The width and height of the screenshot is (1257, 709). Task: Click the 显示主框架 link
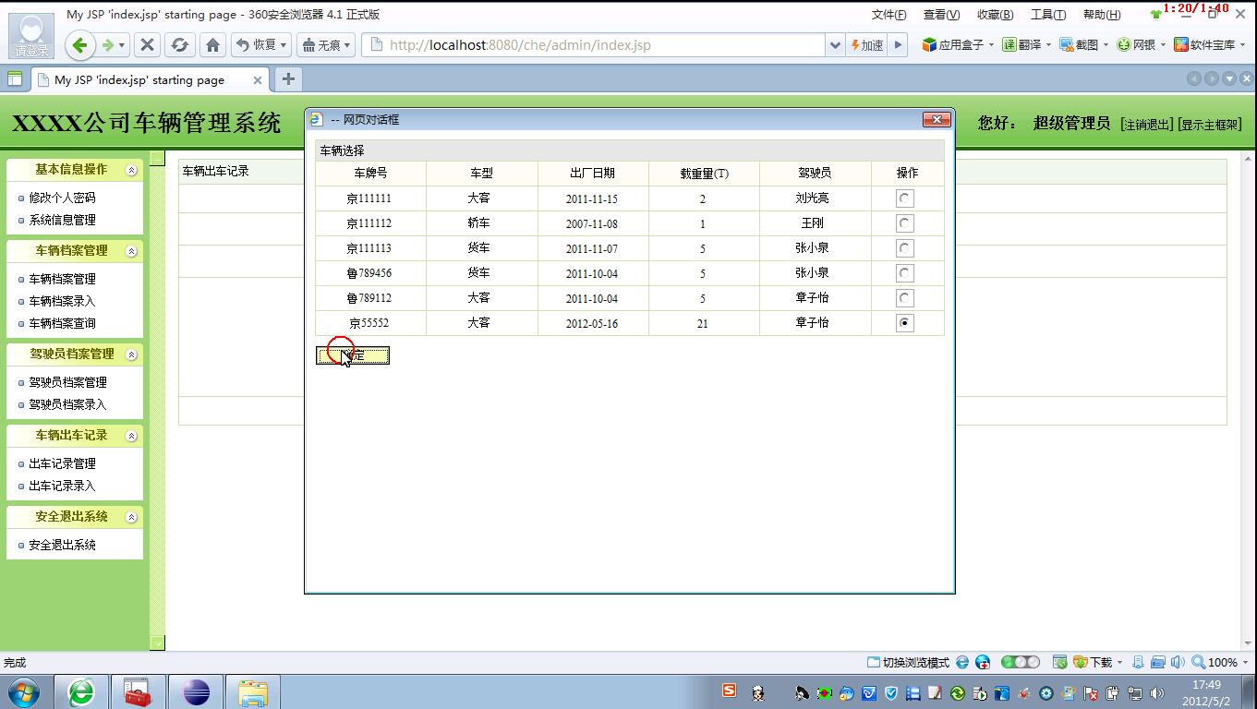[x=1210, y=125]
